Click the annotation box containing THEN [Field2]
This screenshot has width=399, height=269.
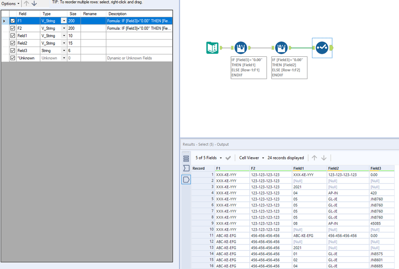click(x=289, y=68)
